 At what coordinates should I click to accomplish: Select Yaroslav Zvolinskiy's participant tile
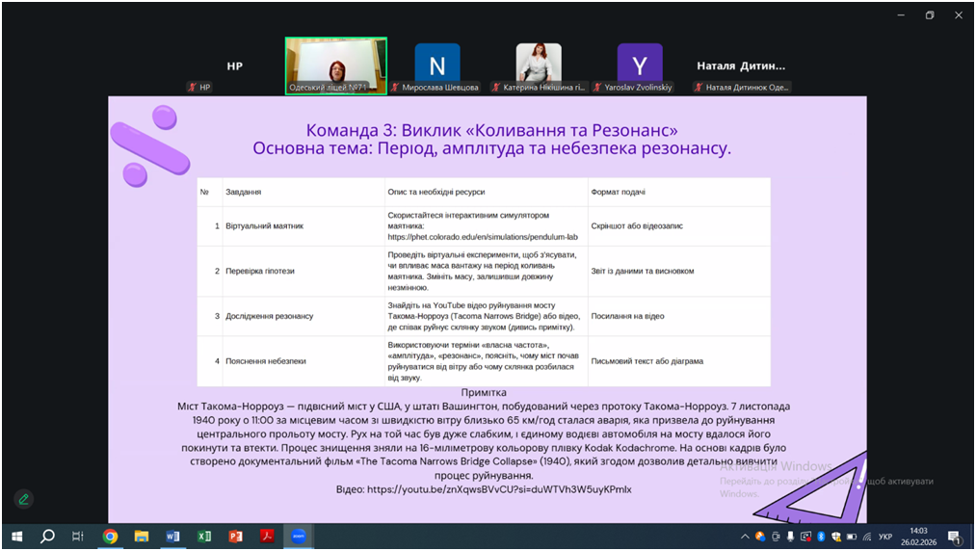click(x=640, y=65)
